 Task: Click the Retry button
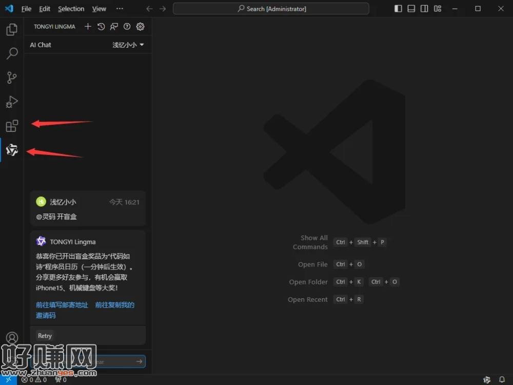pyautogui.click(x=45, y=336)
